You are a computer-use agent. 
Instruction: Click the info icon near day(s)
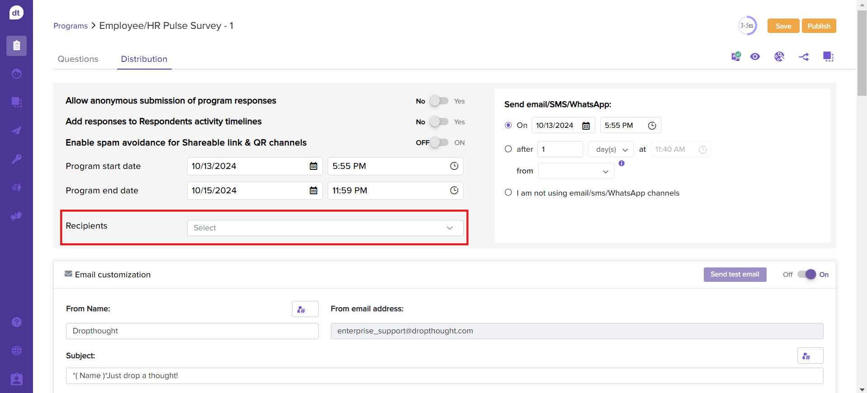(x=622, y=164)
